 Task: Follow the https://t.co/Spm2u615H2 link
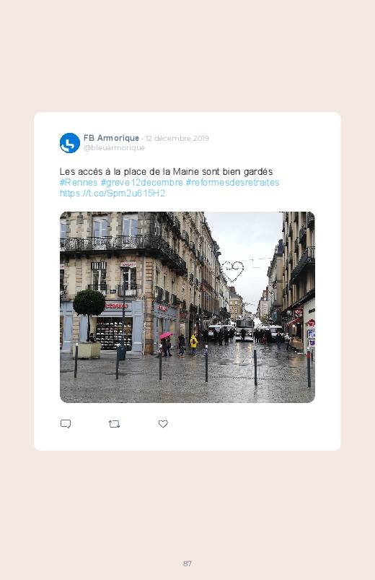coord(112,193)
